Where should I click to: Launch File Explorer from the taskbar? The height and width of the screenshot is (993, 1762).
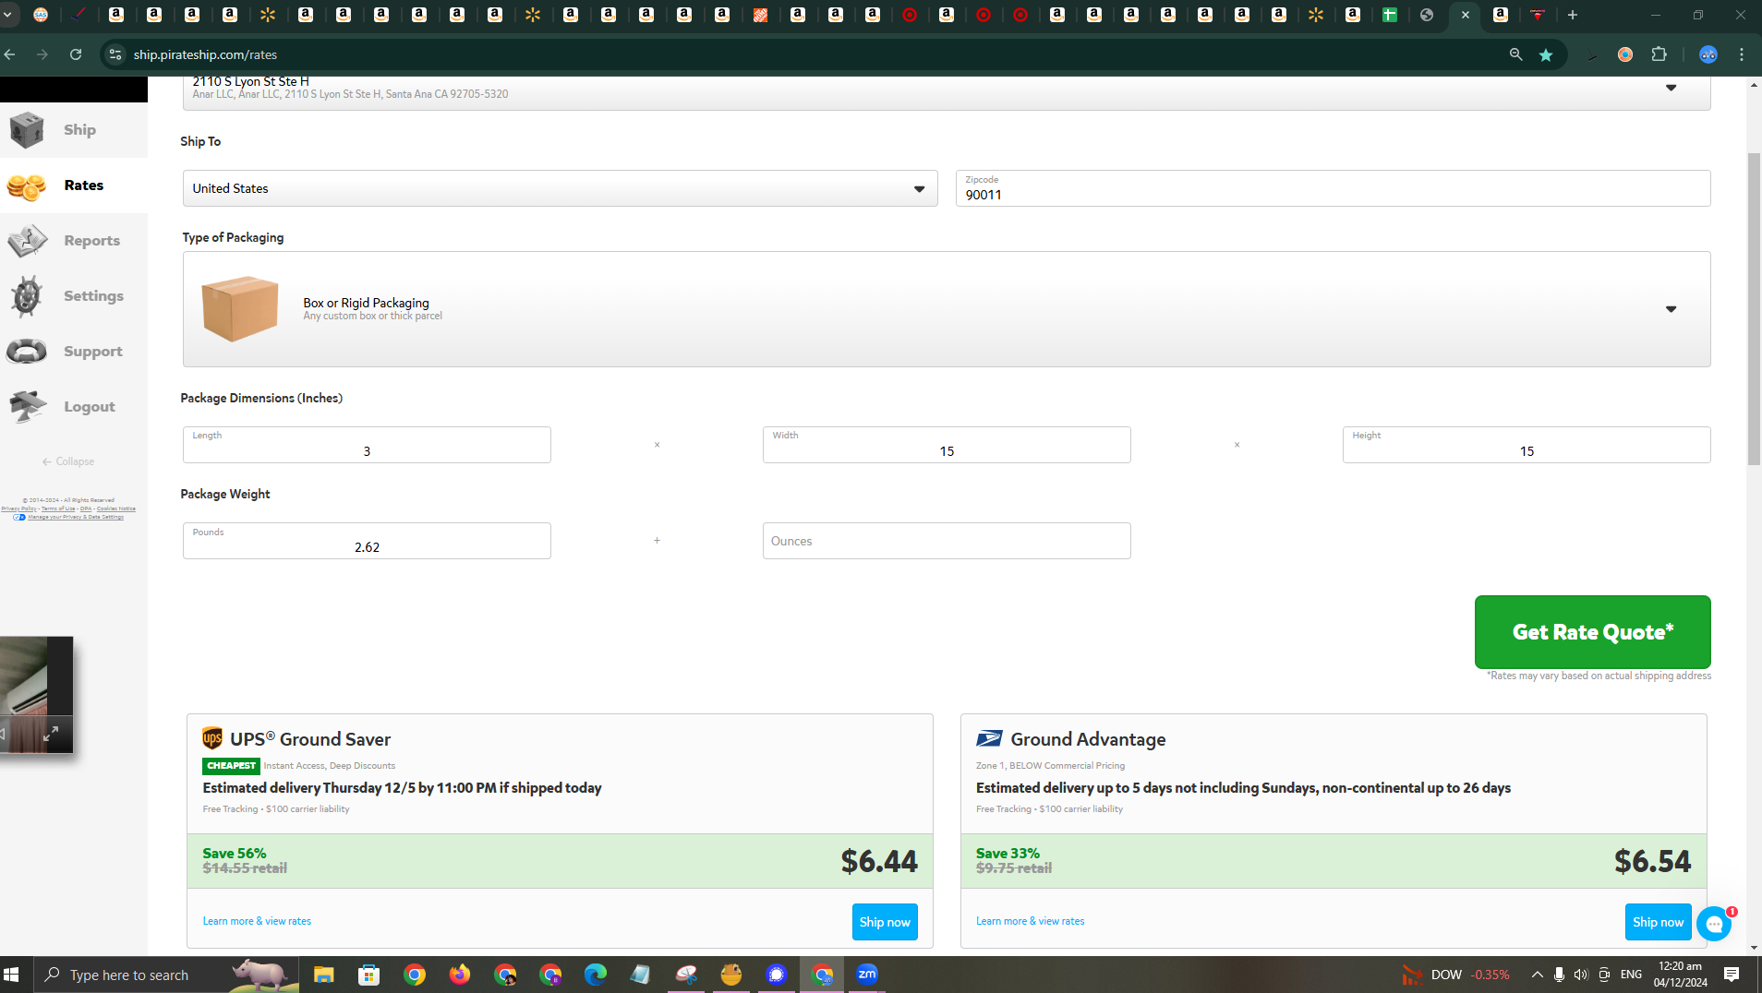323,975
